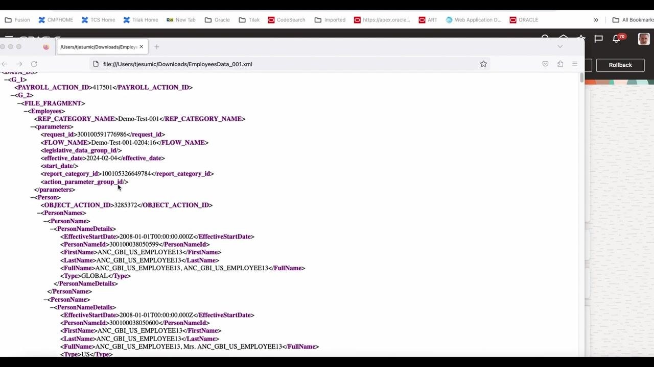Open the All Bookmarks folder

(633, 20)
